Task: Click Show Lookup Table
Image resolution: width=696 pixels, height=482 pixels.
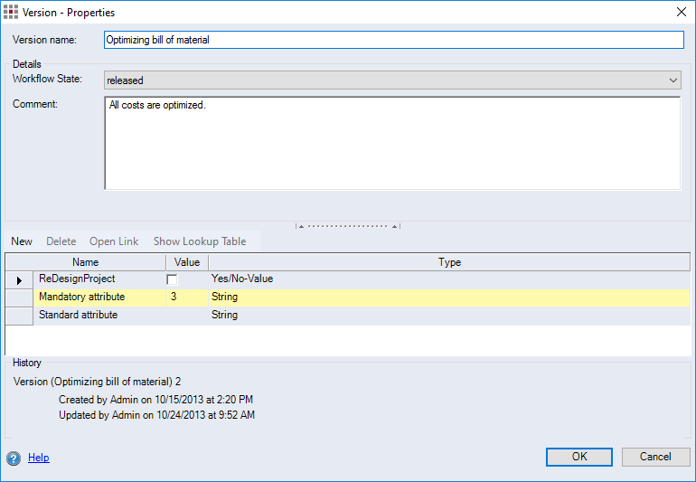Action: click(x=200, y=241)
